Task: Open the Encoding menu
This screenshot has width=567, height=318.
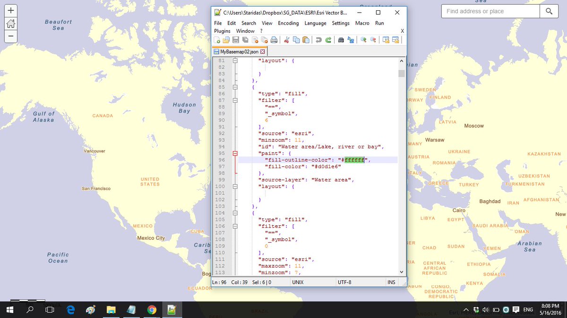Action: (x=288, y=23)
